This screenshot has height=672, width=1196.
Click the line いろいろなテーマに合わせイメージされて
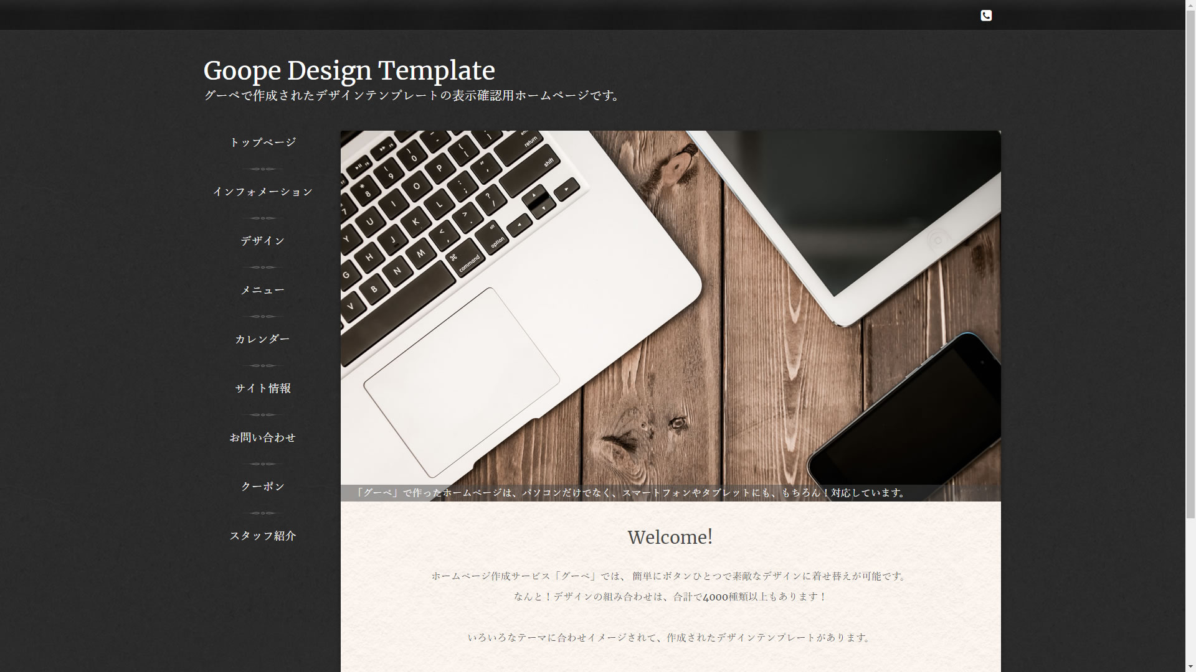(x=670, y=638)
